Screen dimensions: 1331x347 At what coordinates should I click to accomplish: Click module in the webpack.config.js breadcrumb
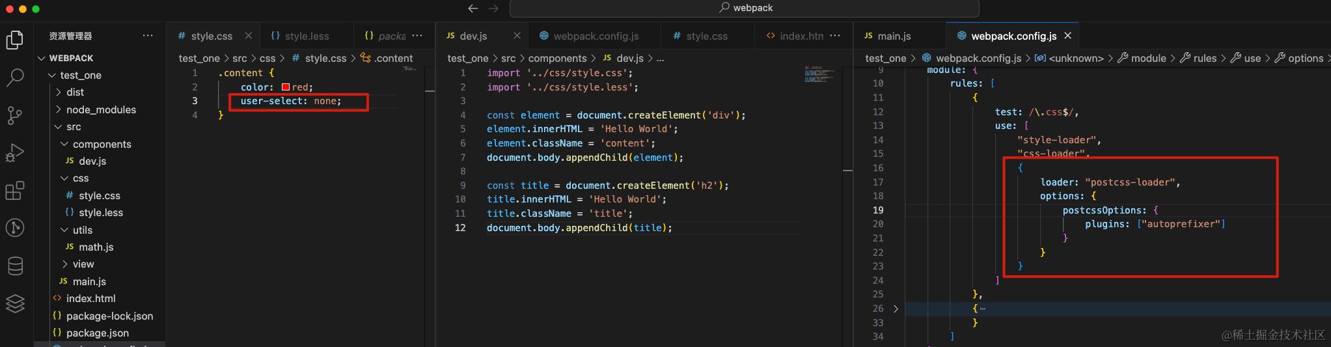point(1148,58)
